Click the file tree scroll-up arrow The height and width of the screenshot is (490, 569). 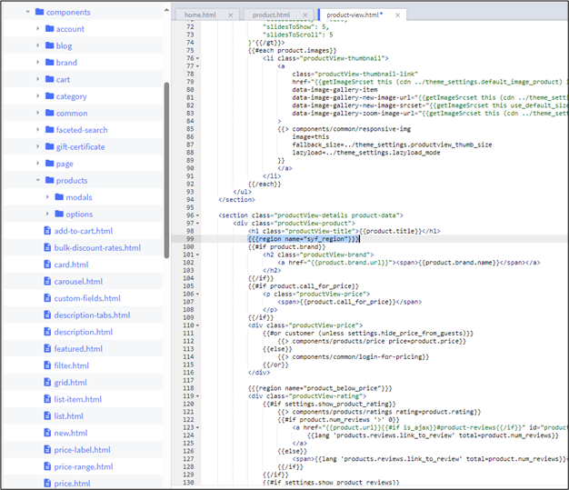click(166, 10)
